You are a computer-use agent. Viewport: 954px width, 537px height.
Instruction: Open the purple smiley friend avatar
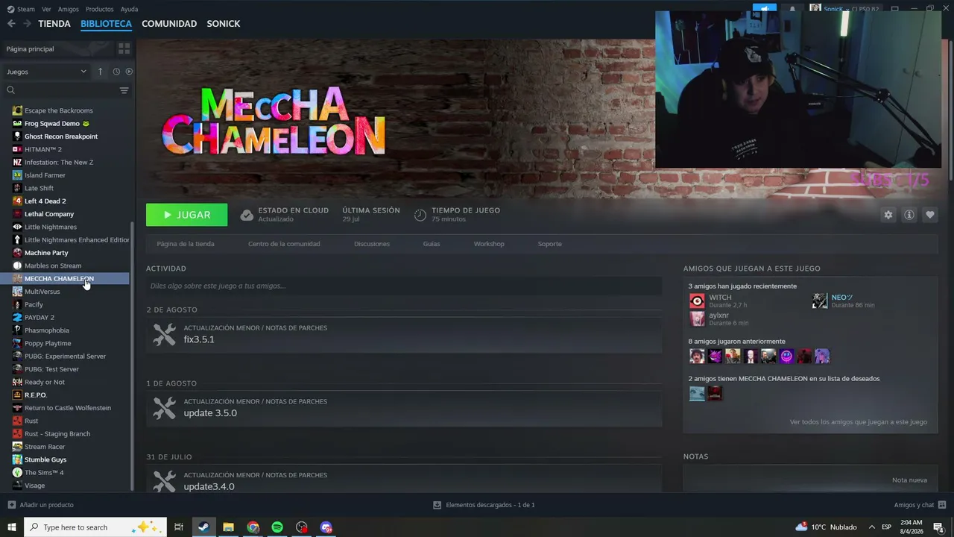pos(786,356)
